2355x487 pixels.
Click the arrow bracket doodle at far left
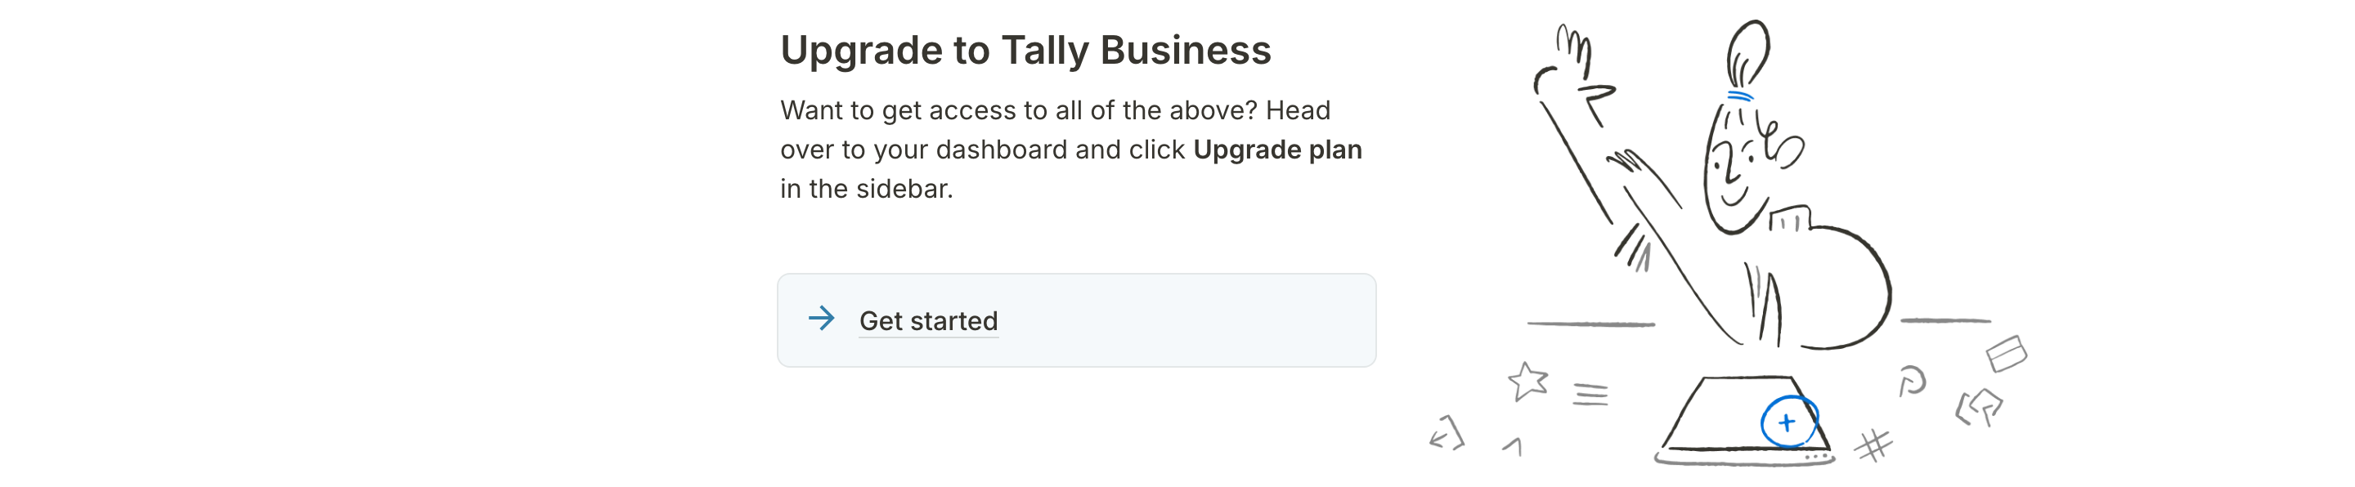tap(1447, 433)
